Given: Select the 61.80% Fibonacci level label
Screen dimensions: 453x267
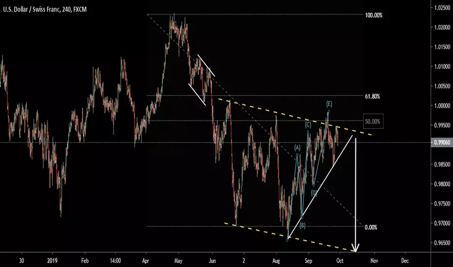Looking at the screenshot, I should (x=372, y=97).
